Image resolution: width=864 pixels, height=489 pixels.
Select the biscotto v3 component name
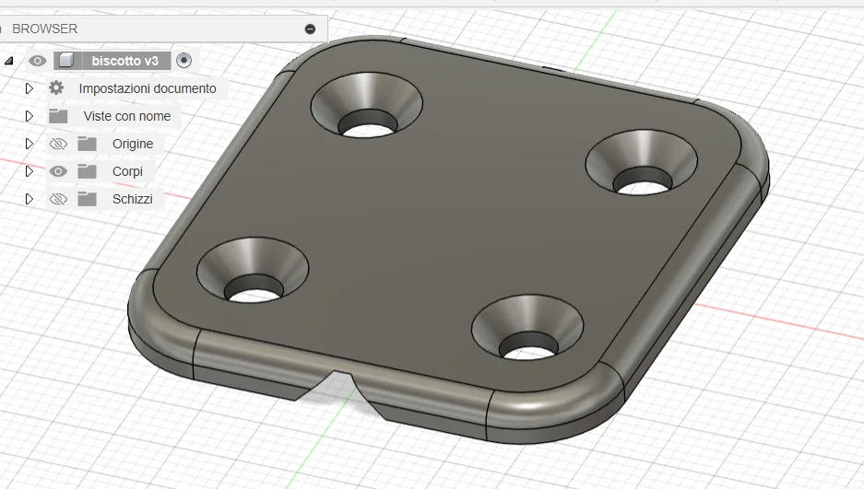[x=125, y=61]
